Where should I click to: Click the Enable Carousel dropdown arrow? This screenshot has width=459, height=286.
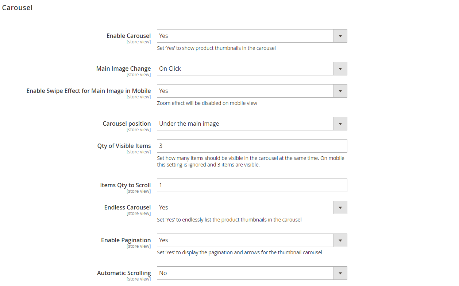pos(340,36)
